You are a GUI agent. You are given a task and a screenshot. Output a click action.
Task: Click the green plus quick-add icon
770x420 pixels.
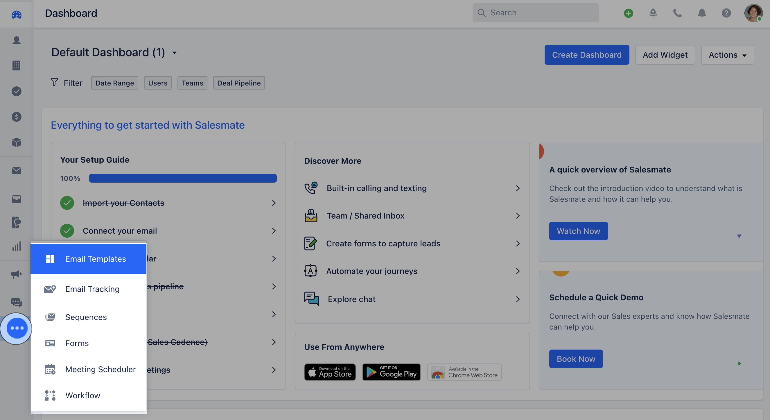tap(628, 13)
